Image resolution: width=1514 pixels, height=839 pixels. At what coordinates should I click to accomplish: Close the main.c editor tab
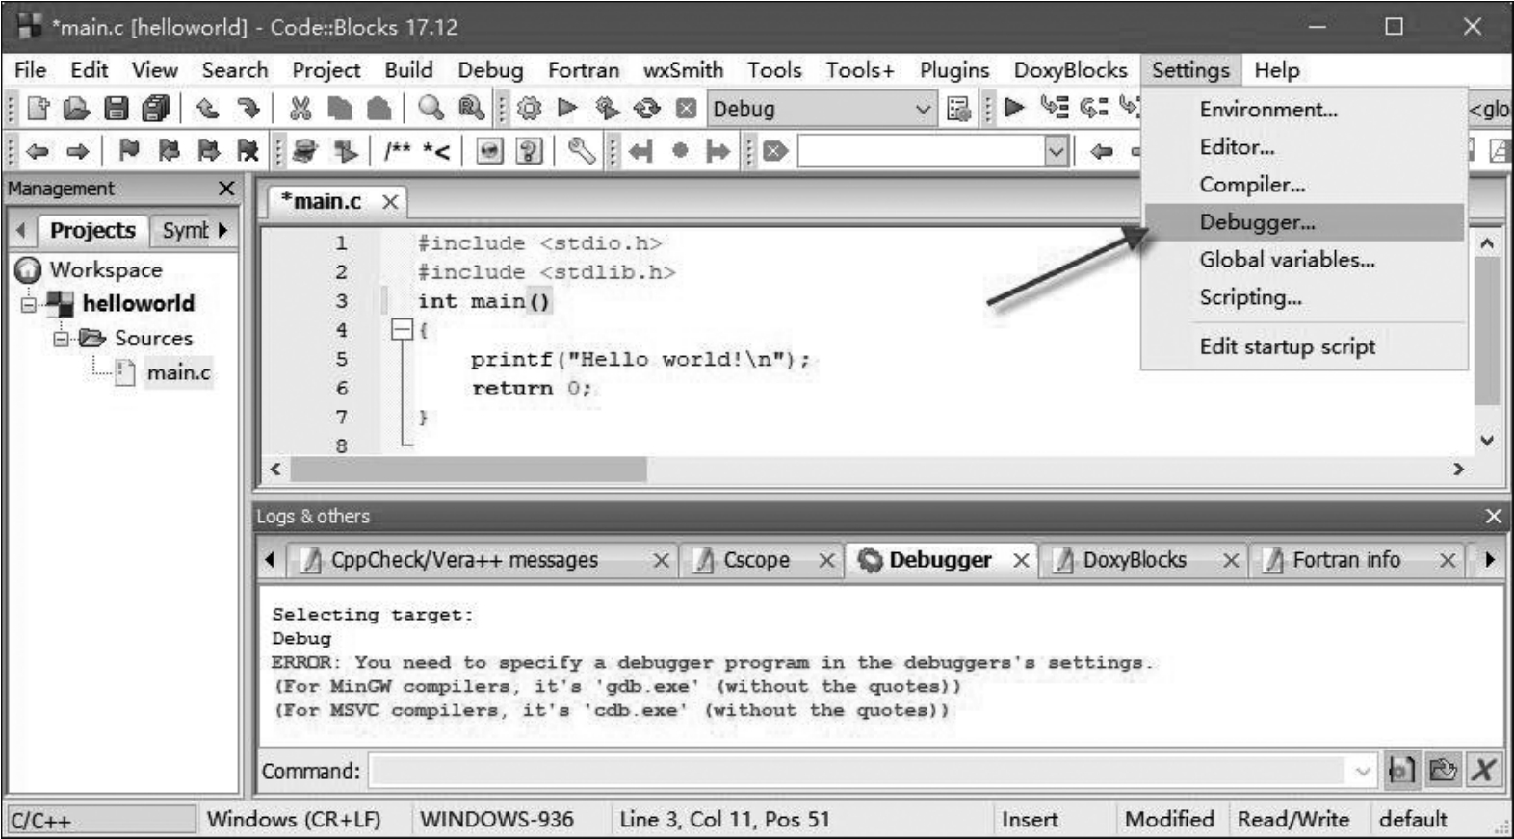coord(390,202)
